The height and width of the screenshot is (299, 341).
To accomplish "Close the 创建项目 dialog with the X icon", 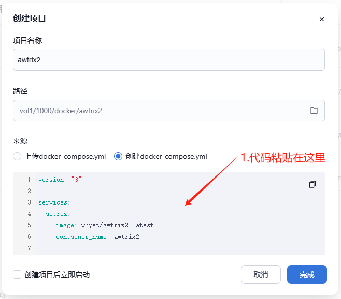I will click(x=321, y=19).
